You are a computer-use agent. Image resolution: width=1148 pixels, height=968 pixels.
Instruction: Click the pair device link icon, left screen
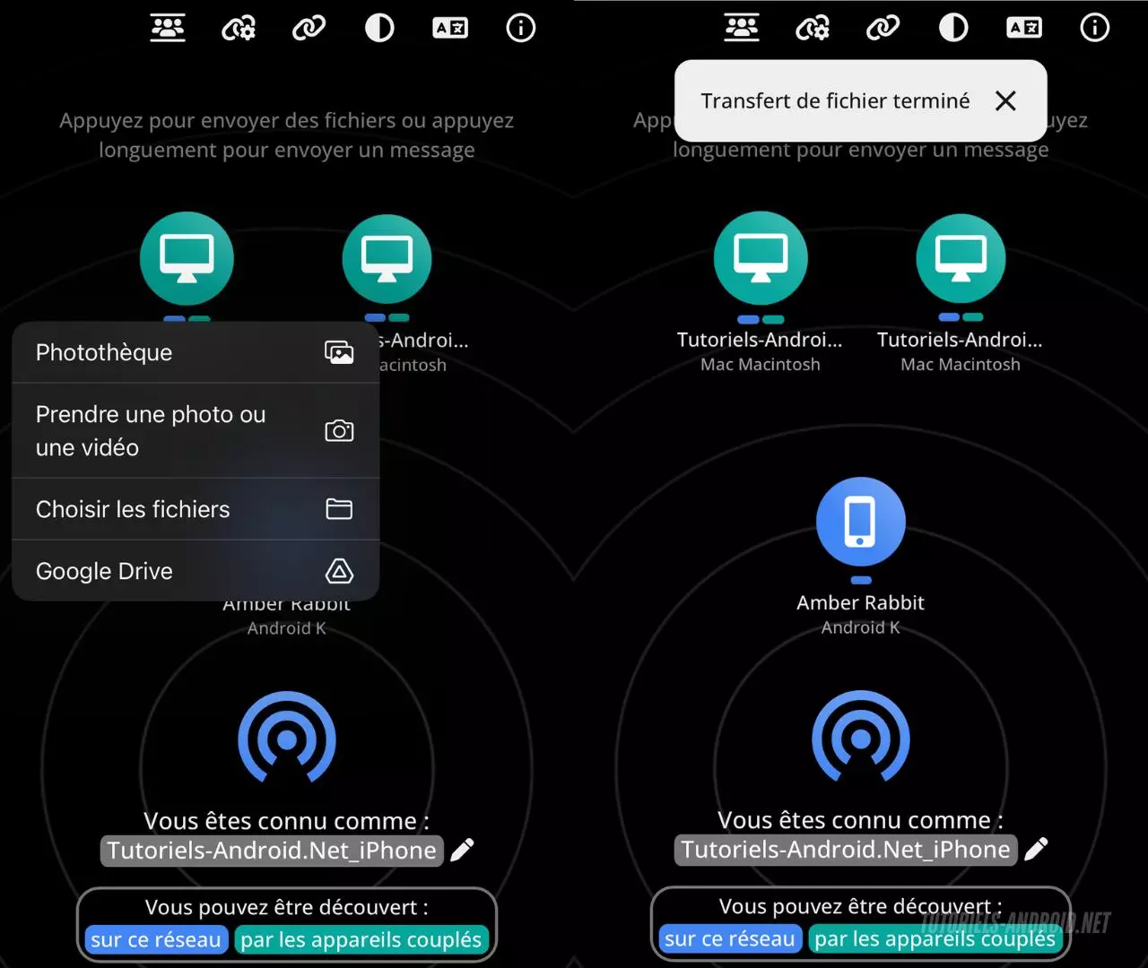pyautogui.click(x=309, y=29)
